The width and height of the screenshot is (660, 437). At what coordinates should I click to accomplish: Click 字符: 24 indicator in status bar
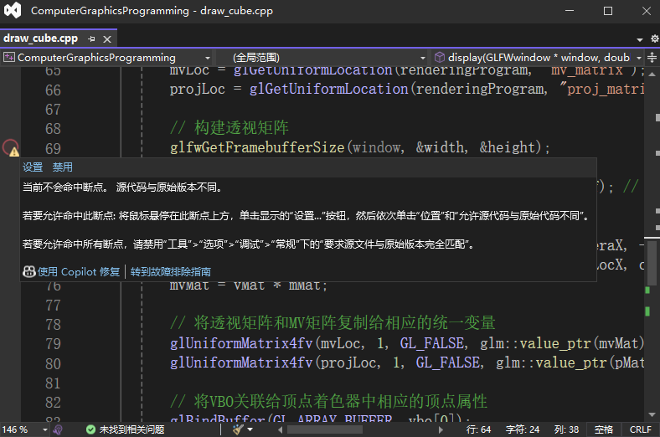tap(523, 429)
